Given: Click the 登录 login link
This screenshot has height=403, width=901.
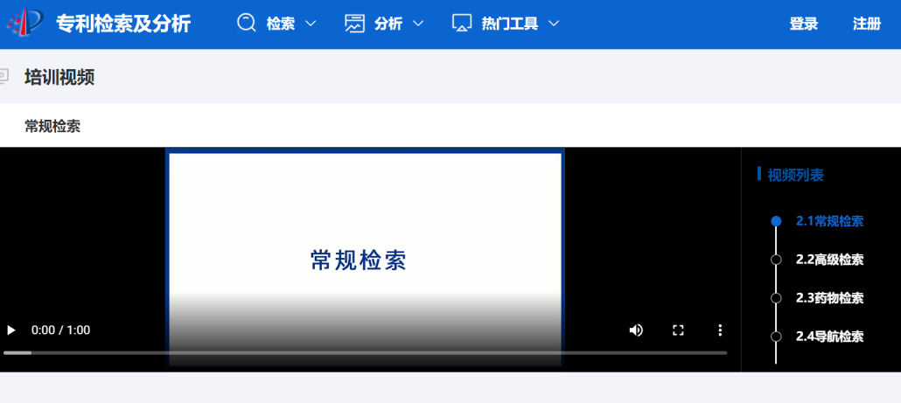Looking at the screenshot, I should [803, 24].
